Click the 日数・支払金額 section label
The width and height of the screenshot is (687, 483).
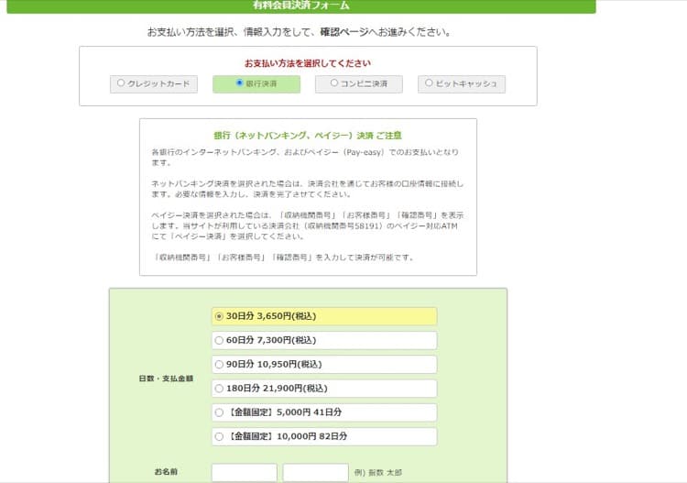pyautogui.click(x=165, y=378)
